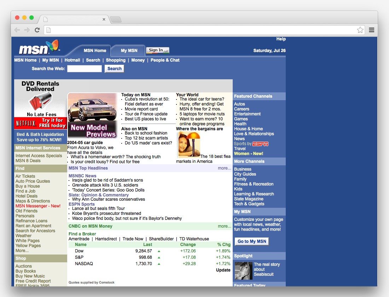Read Cuba's revolution at 50 story
The image size is (389, 297).
(147, 102)
